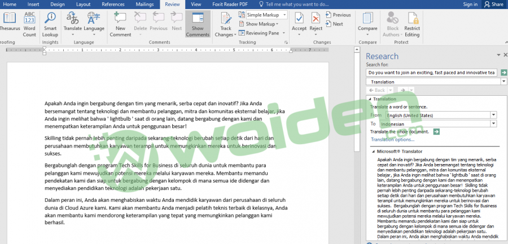The height and width of the screenshot is (244, 508).
Task: Click Translate the whole document arrow
Action: click(436, 132)
